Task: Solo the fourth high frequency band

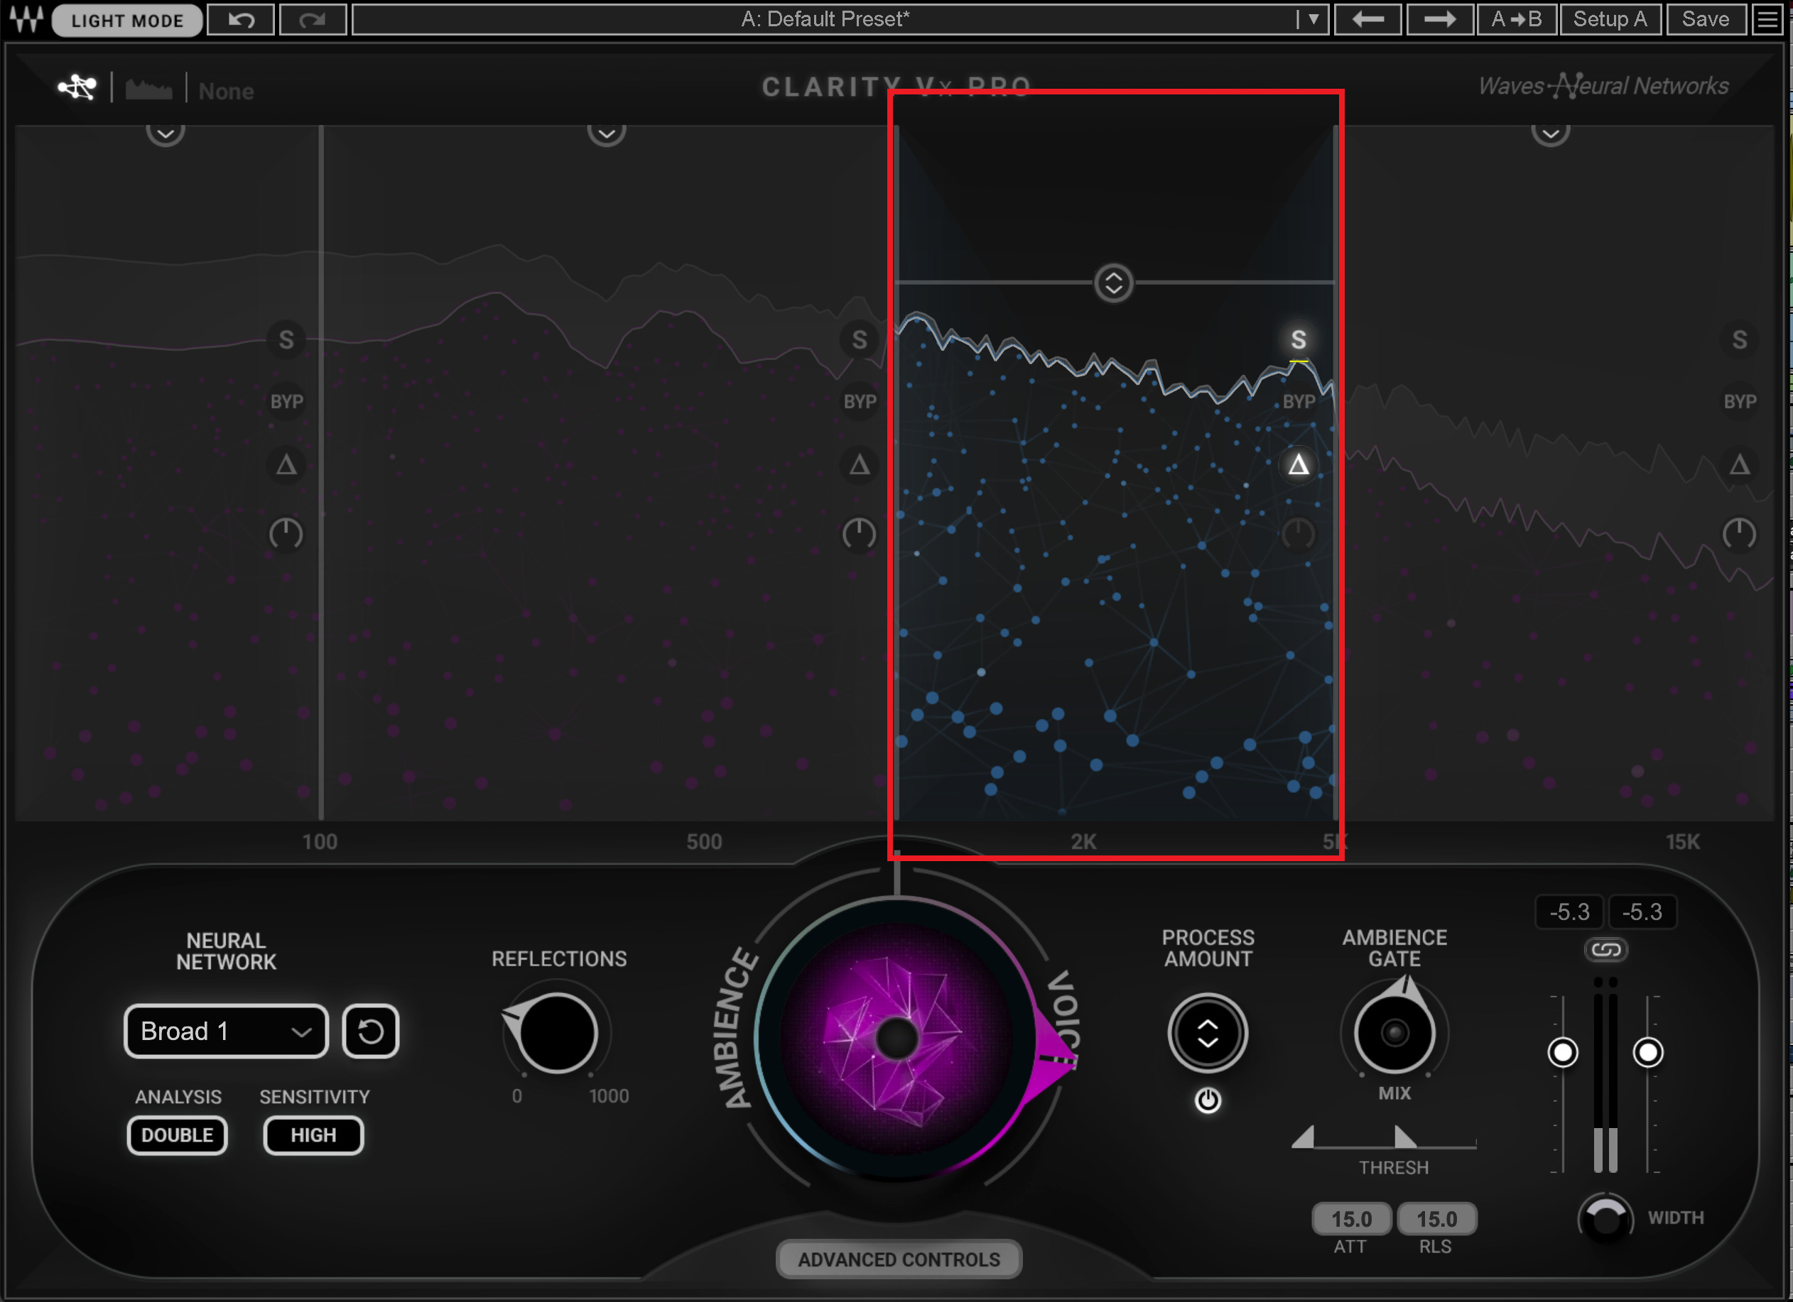Action: (x=1739, y=340)
